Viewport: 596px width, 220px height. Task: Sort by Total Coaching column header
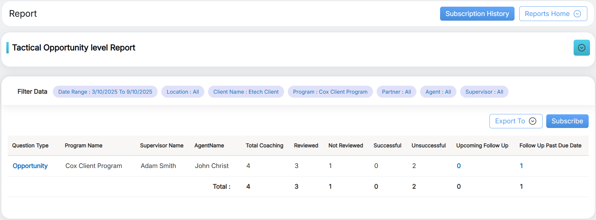coord(264,145)
